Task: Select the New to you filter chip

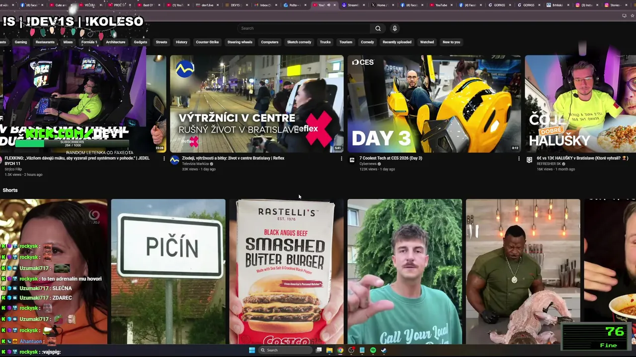Action: click(x=451, y=42)
